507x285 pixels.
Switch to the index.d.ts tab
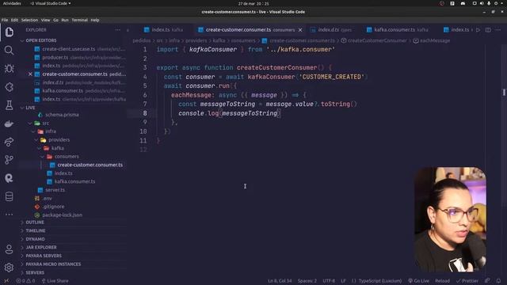[x=332, y=30]
